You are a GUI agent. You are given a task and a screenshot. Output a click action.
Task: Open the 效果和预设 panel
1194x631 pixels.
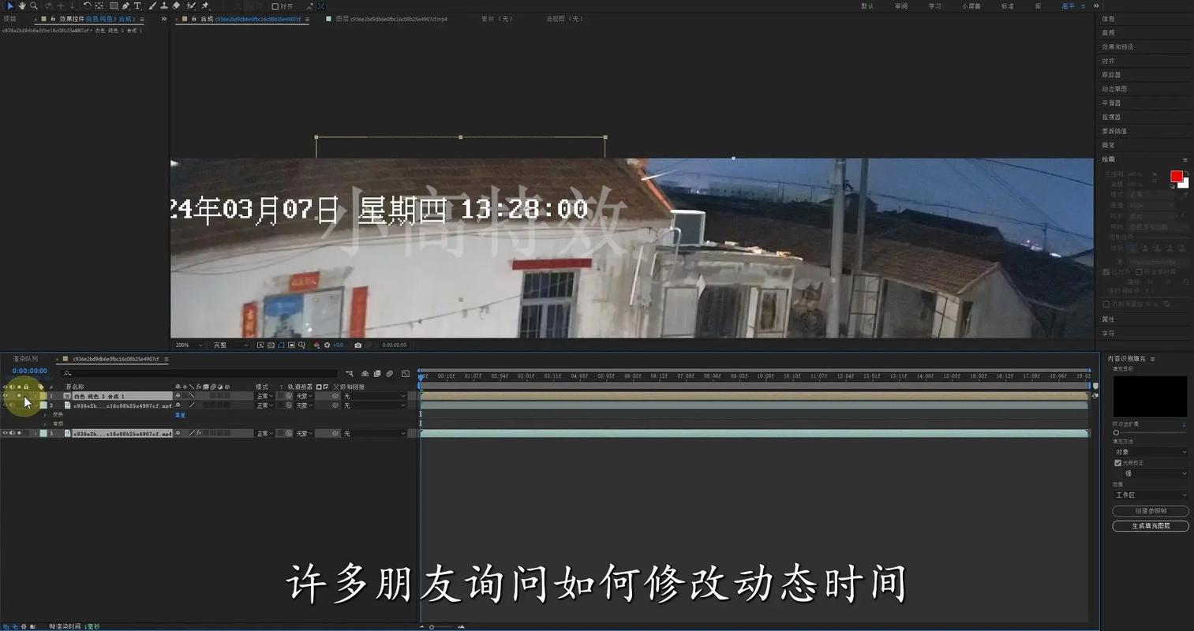pos(1120,47)
